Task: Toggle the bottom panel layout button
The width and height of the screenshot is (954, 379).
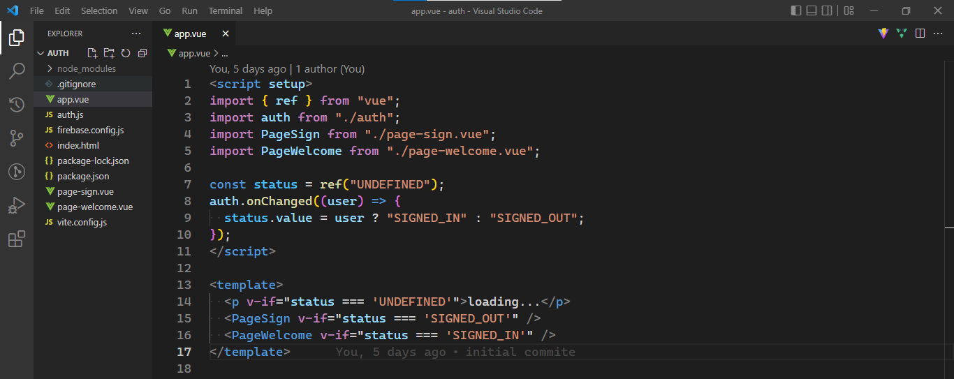Action: point(812,10)
